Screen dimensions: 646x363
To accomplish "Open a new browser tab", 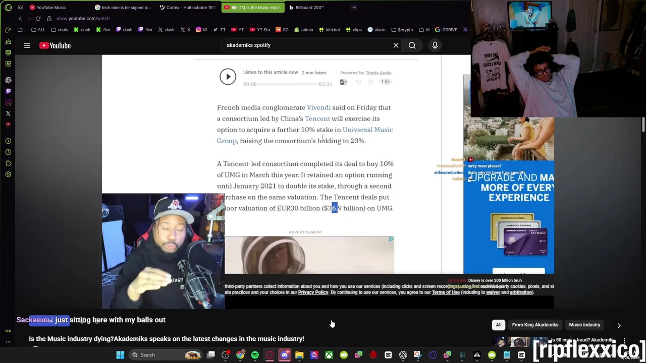I will tap(354, 8).
